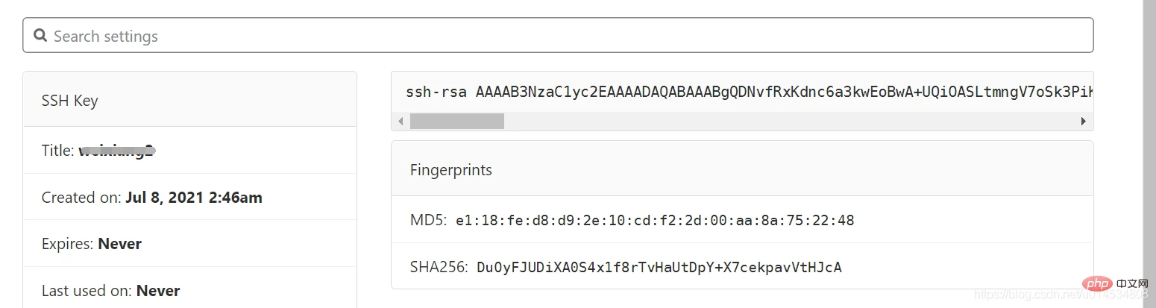The image size is (1156, 308).
Task: Click the magnifier icon in the search box
Action: pos(40,36)
